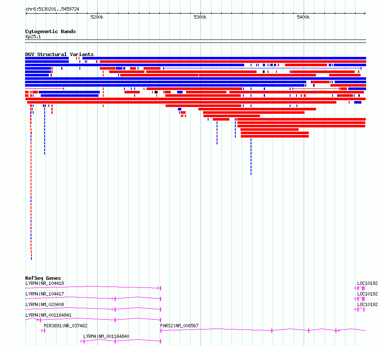Screen dimensions: 378x346
Task: Open the LYRM4|NM_001164841 gene label
Action: pos(48,315)
